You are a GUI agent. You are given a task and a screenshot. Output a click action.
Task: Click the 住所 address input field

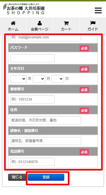(46, 120)
